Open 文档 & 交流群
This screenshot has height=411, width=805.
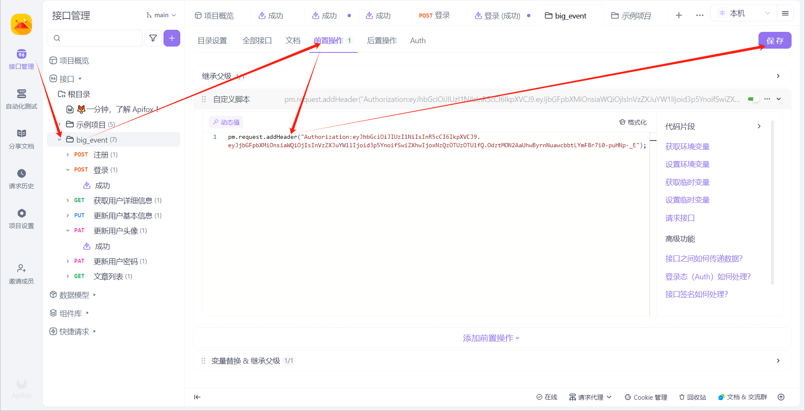coord(743,397)
